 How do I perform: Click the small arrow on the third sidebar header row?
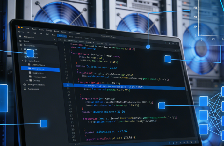pyautogui.click(x=55, y=47)
